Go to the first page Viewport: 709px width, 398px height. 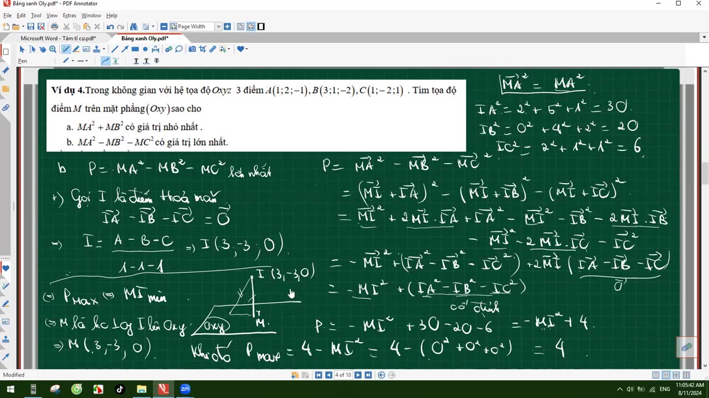pos(318,375)
